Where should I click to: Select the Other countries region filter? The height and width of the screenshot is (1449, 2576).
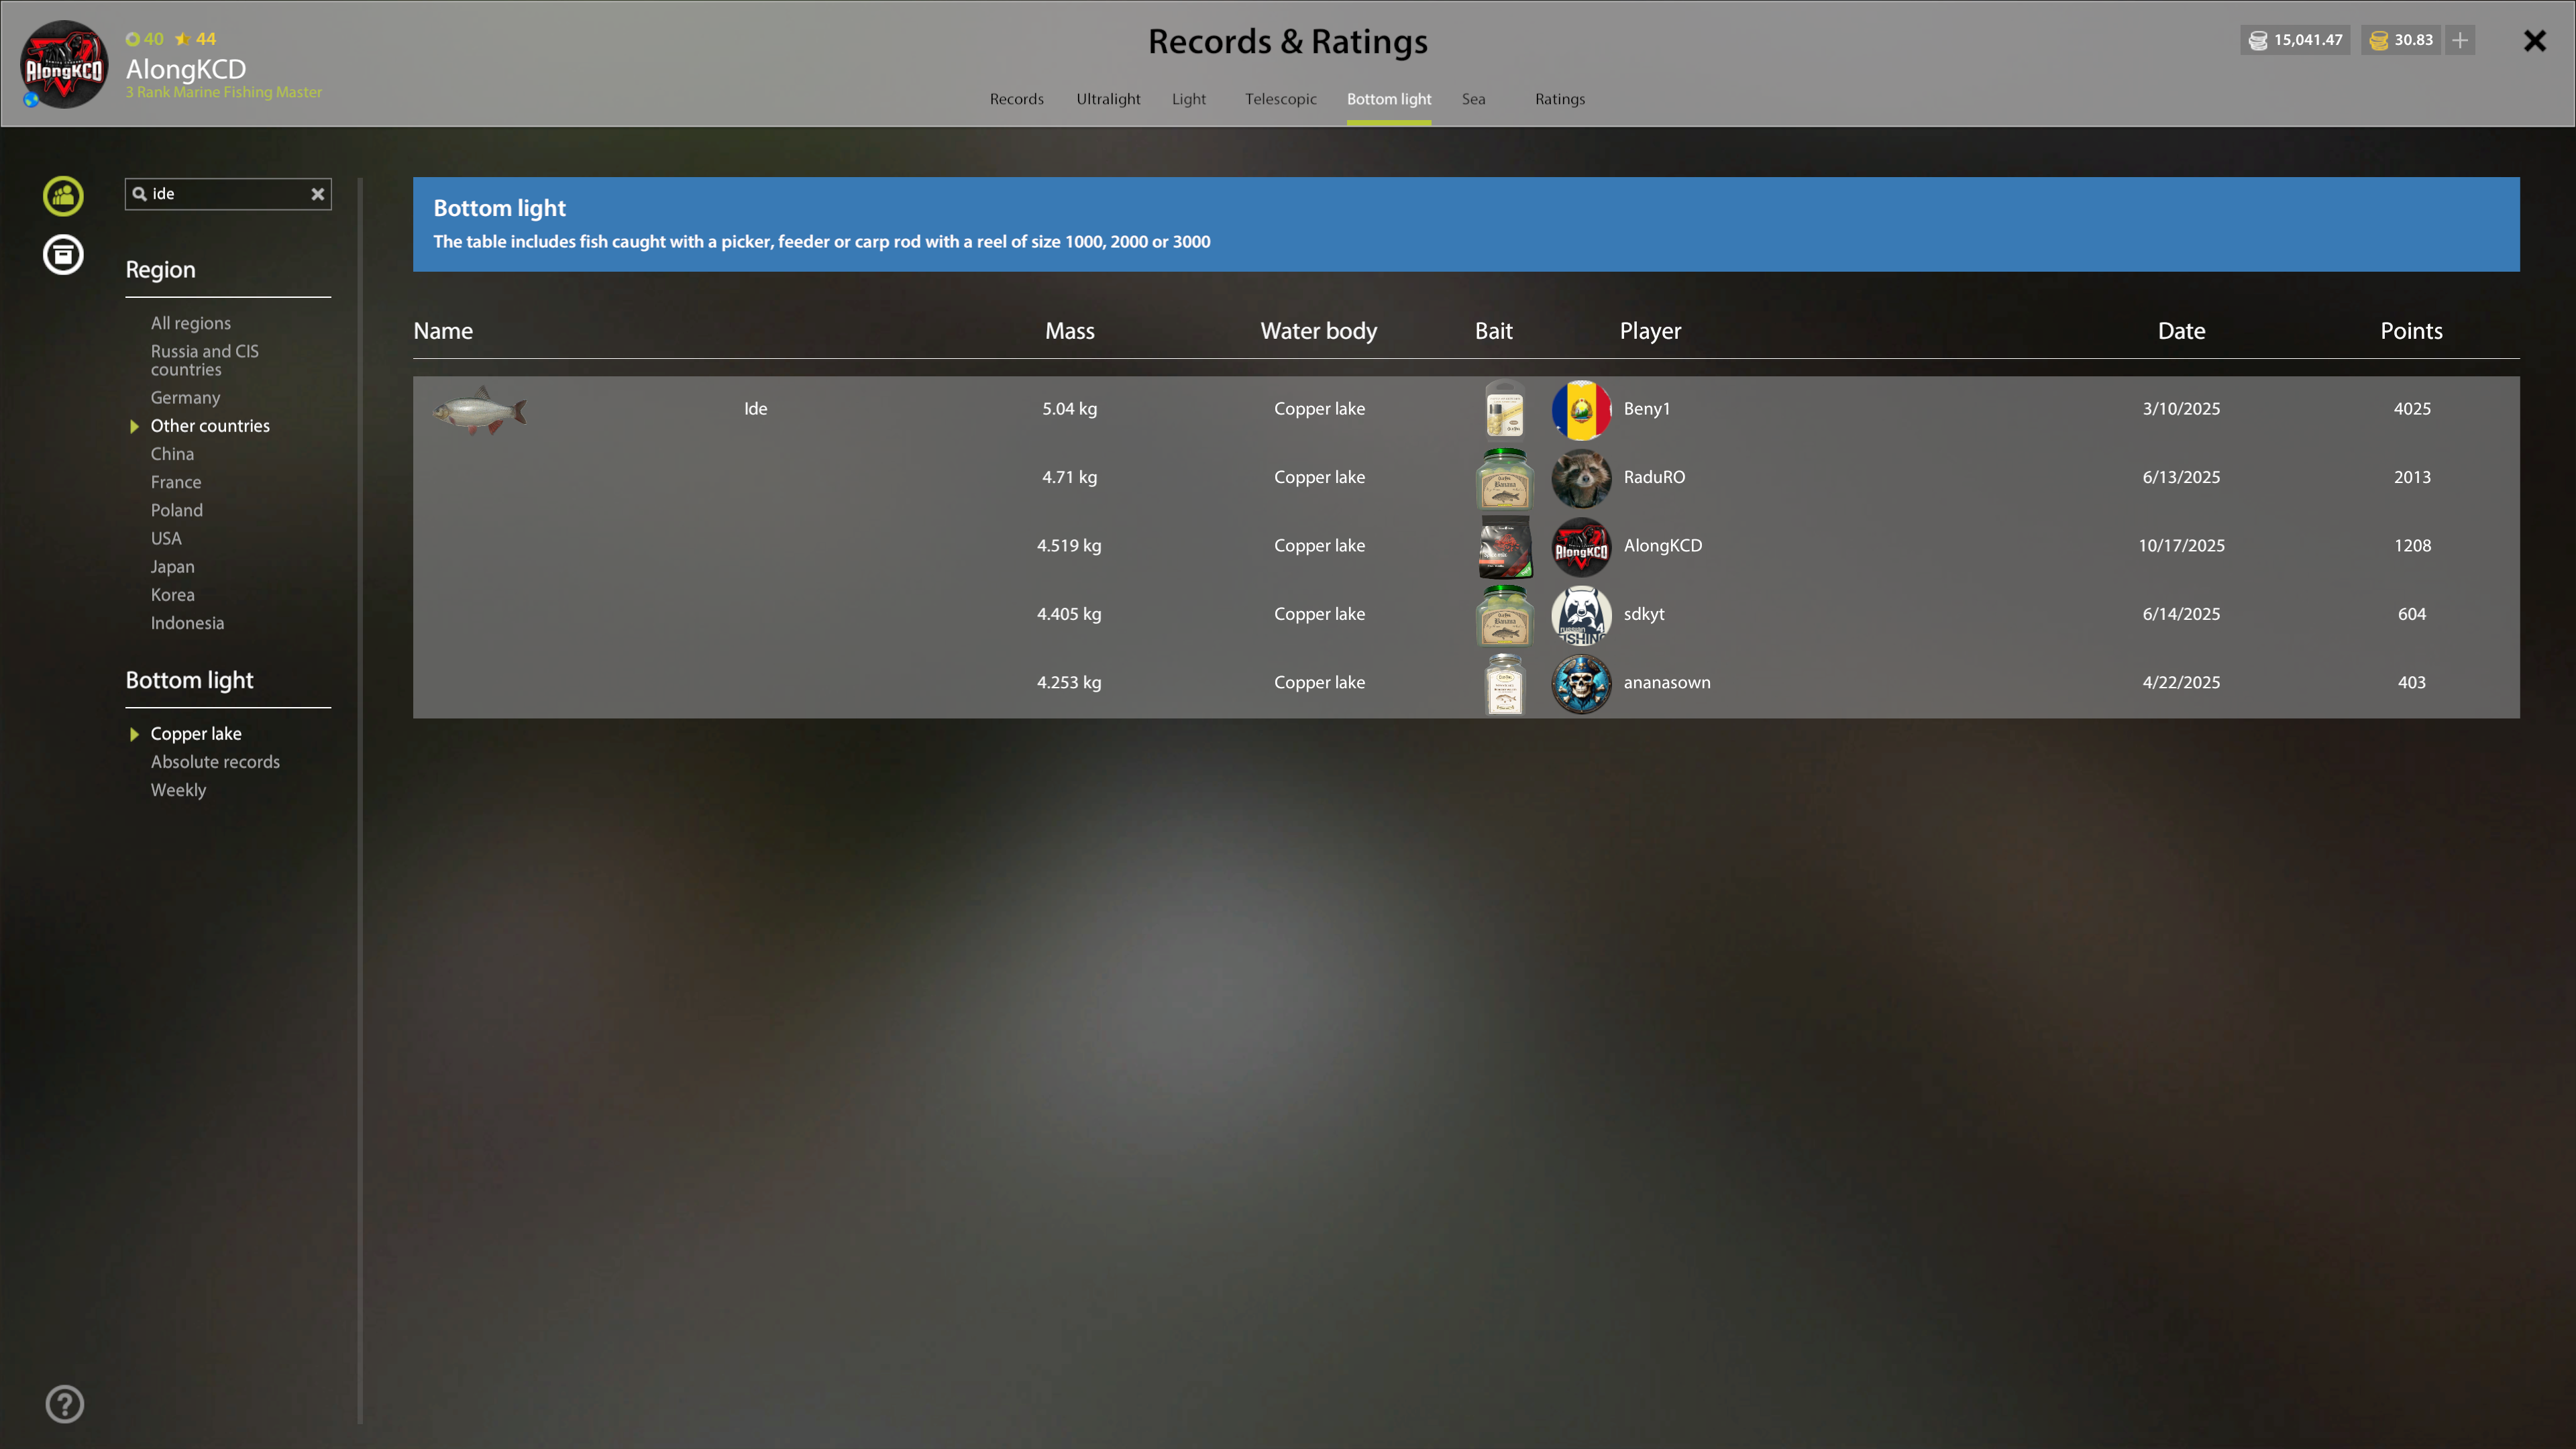coord(209,426)
